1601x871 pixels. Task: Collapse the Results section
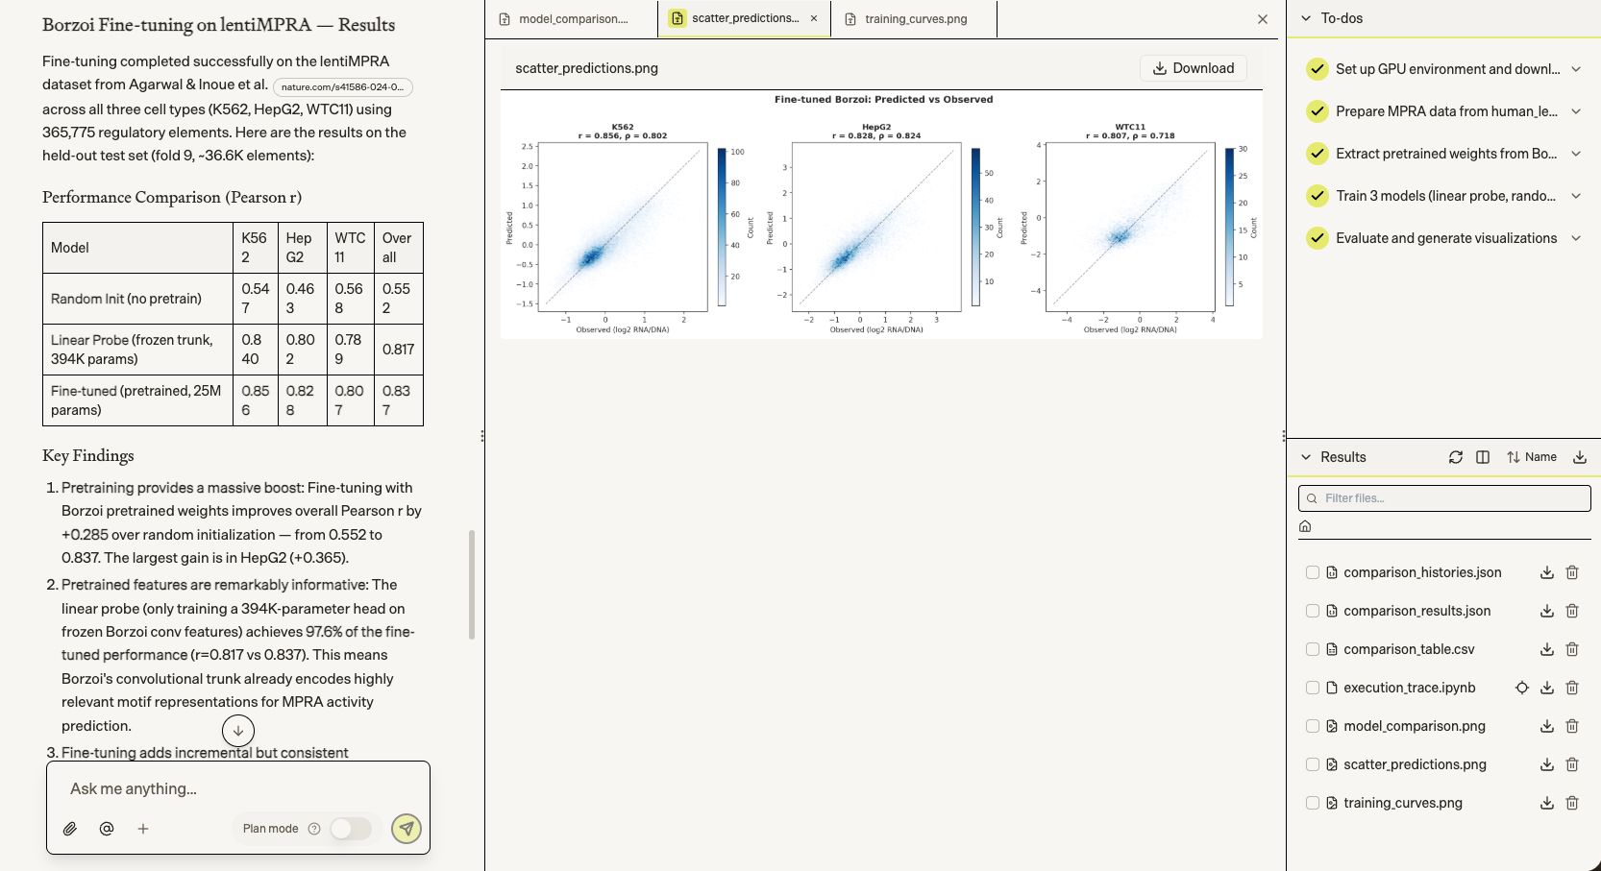pyautogui.click(x=1306, y=457)
